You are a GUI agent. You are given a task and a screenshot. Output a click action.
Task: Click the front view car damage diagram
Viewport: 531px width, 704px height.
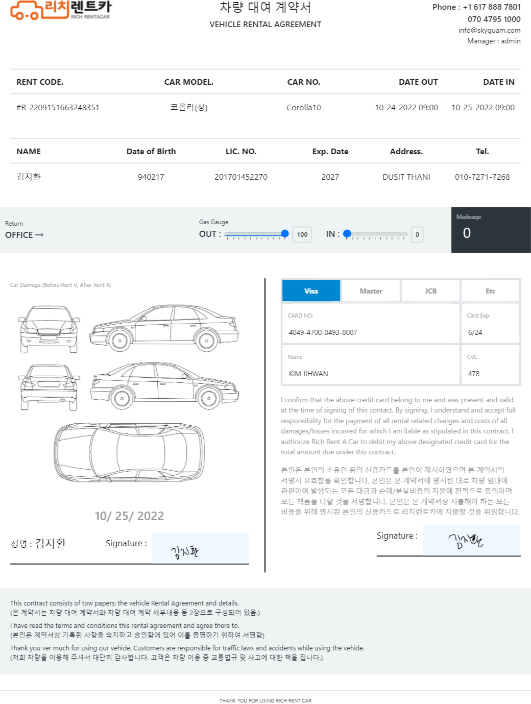49,329
